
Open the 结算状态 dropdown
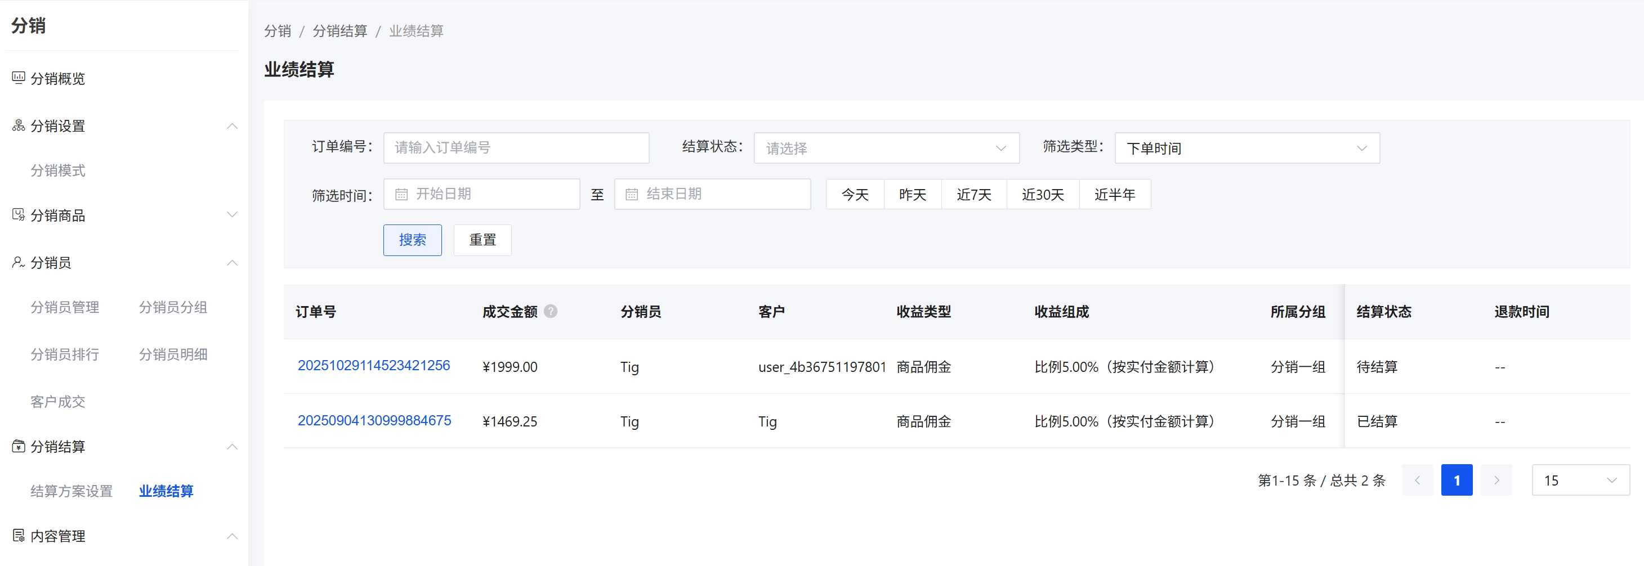886,147
